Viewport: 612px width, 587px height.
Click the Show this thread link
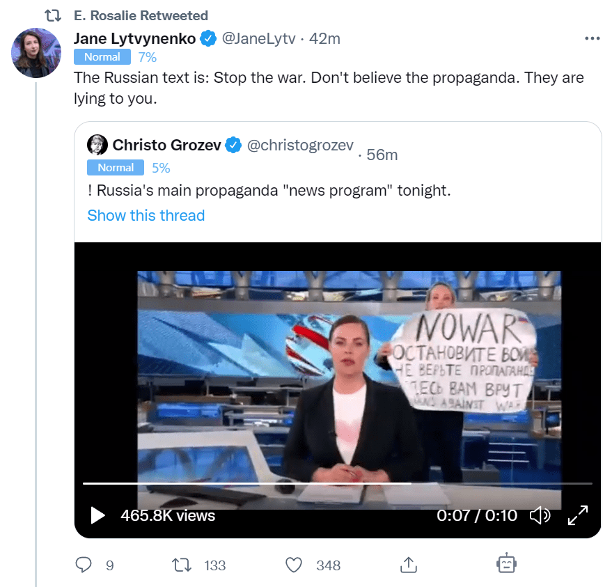[x=146, y=215]
